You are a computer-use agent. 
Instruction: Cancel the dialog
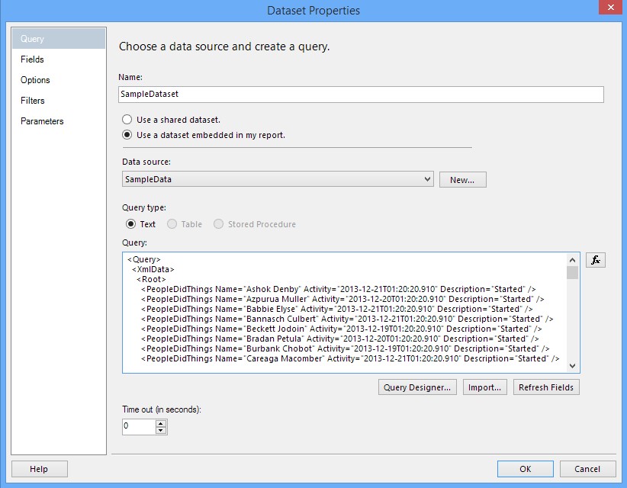point(587,469)
